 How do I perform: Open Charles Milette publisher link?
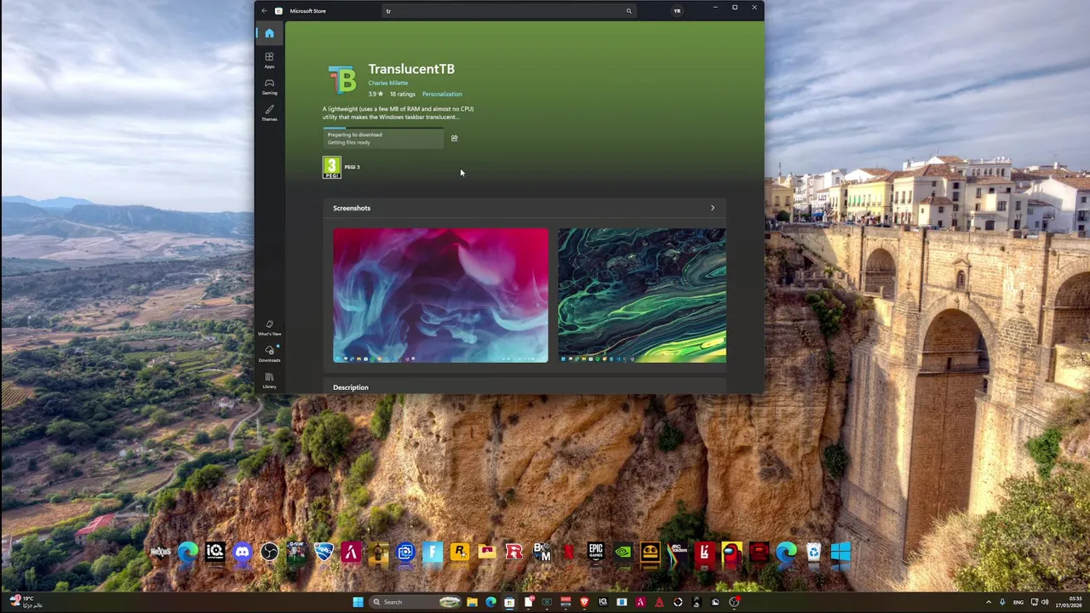(387, 83)
